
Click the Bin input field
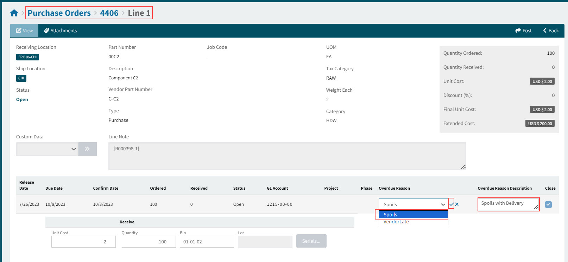[207, 242]
